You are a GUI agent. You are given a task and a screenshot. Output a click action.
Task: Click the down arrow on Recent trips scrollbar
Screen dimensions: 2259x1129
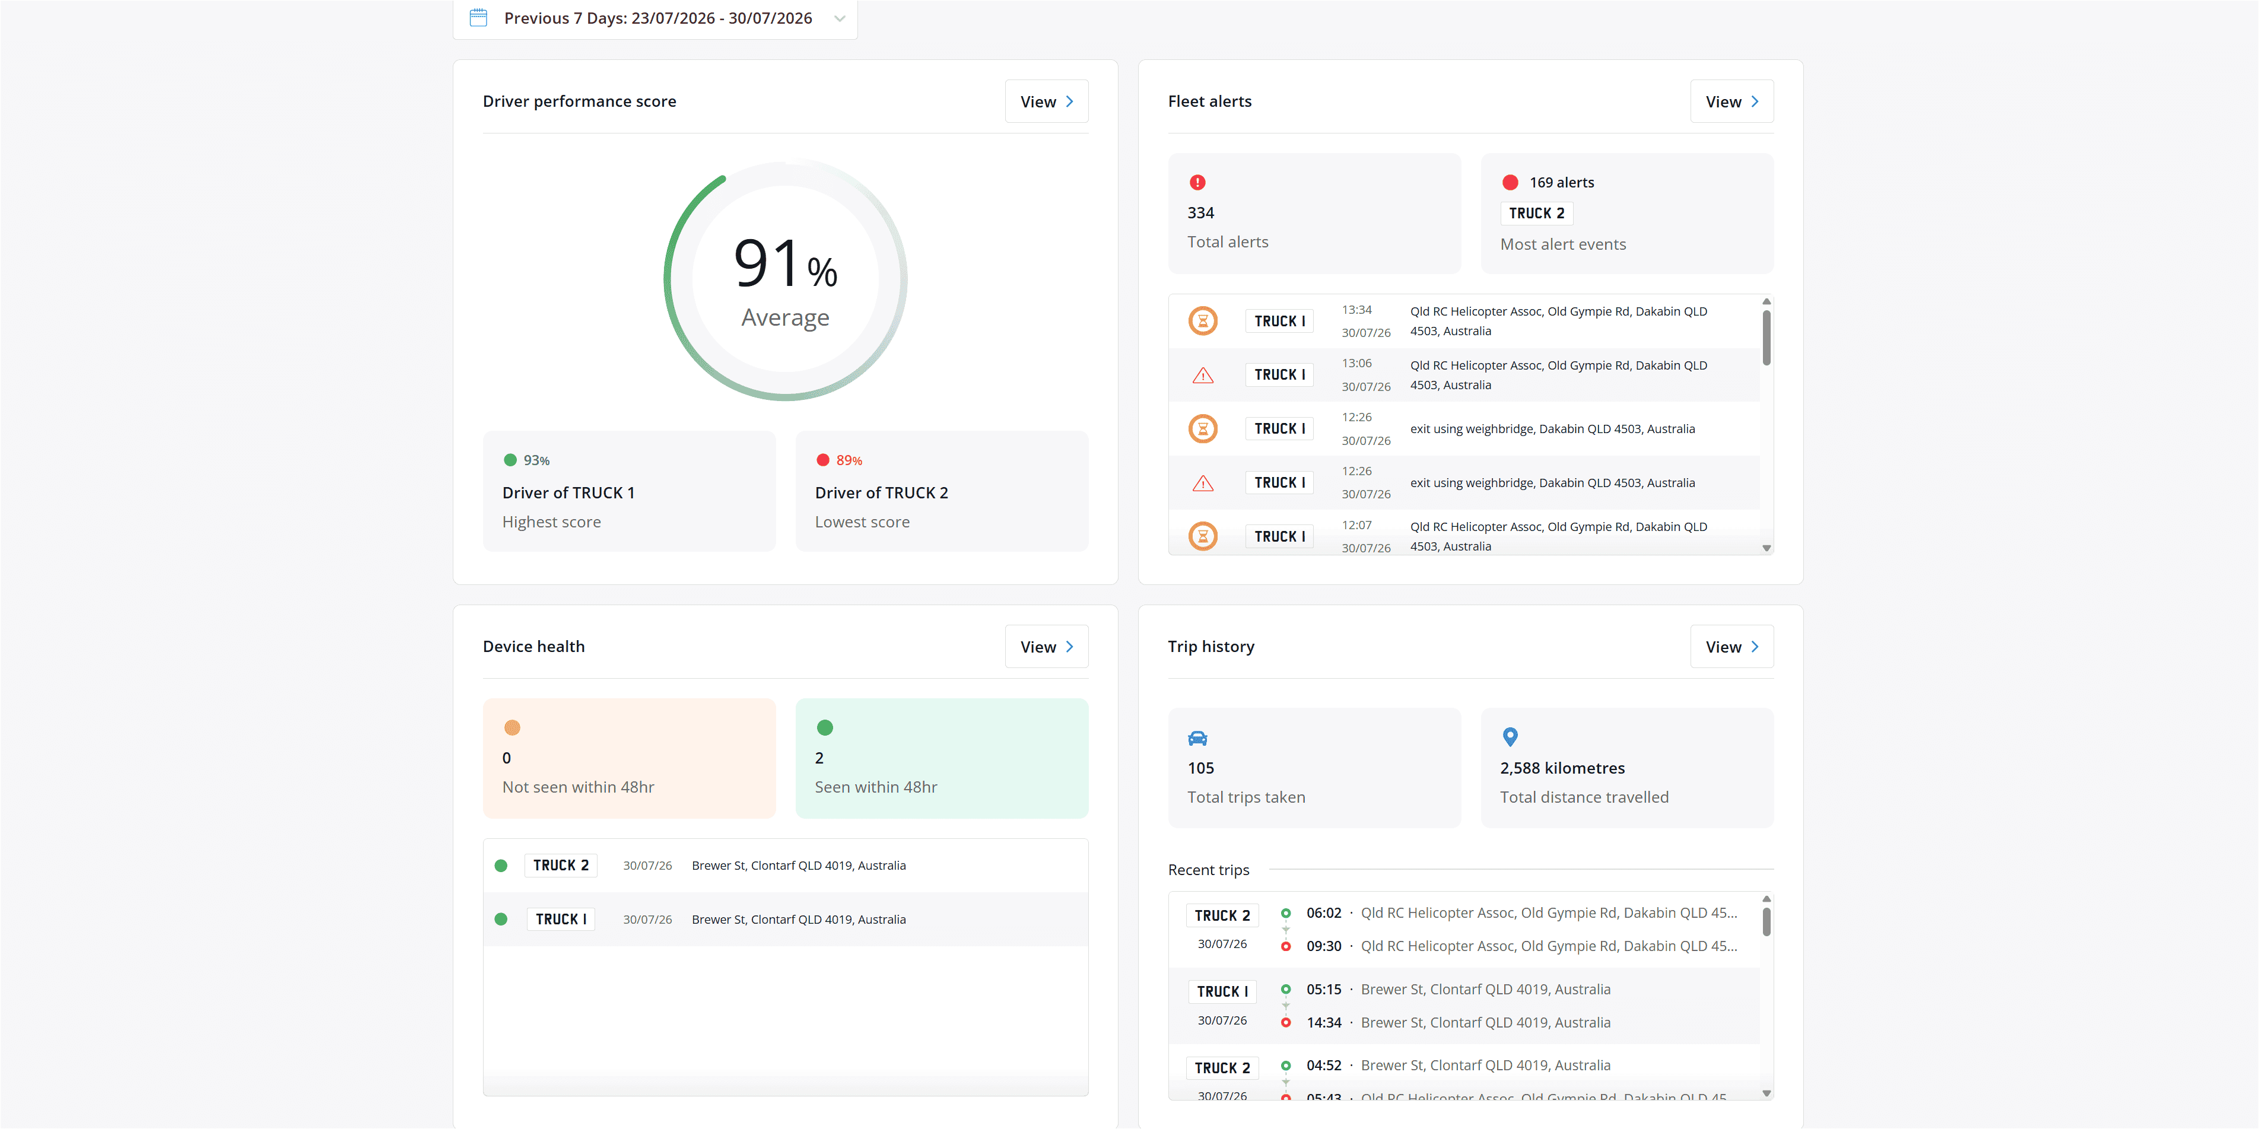[x=1766, y=1093]
